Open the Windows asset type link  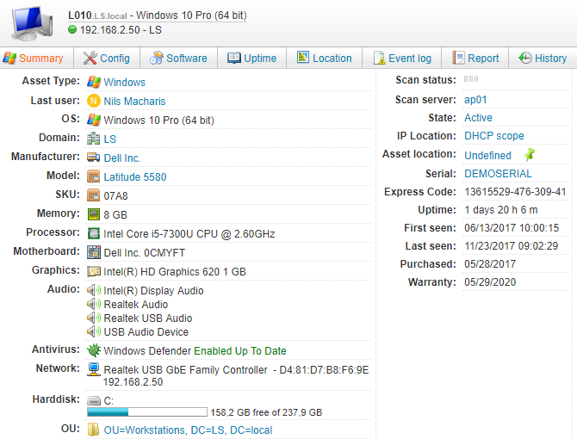(124, 82)
